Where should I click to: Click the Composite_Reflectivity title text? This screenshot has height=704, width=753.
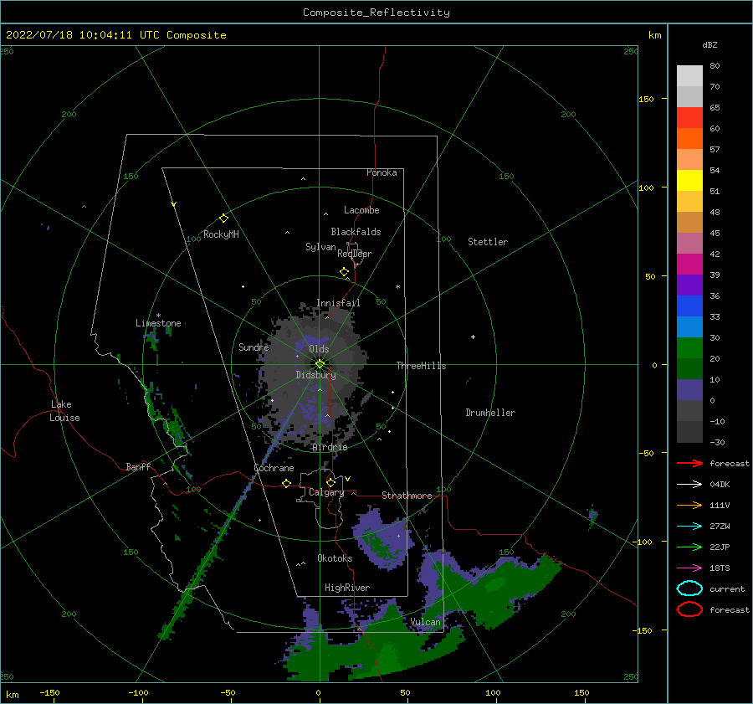pyautogui.click(x=376, y=13)
